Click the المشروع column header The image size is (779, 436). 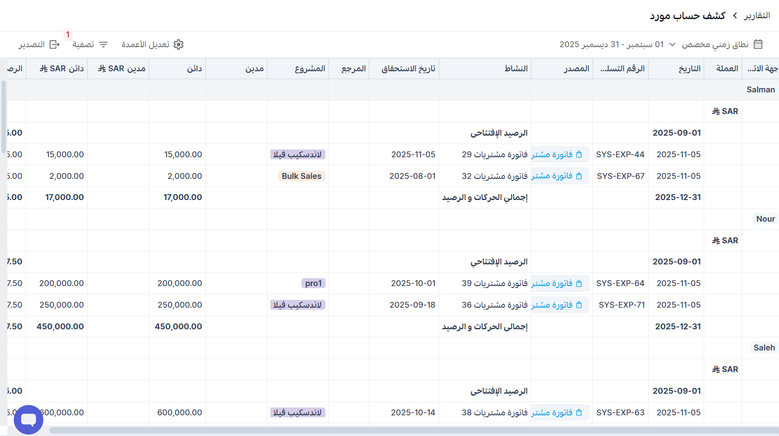pyautogui.click(x=298, y=69)
